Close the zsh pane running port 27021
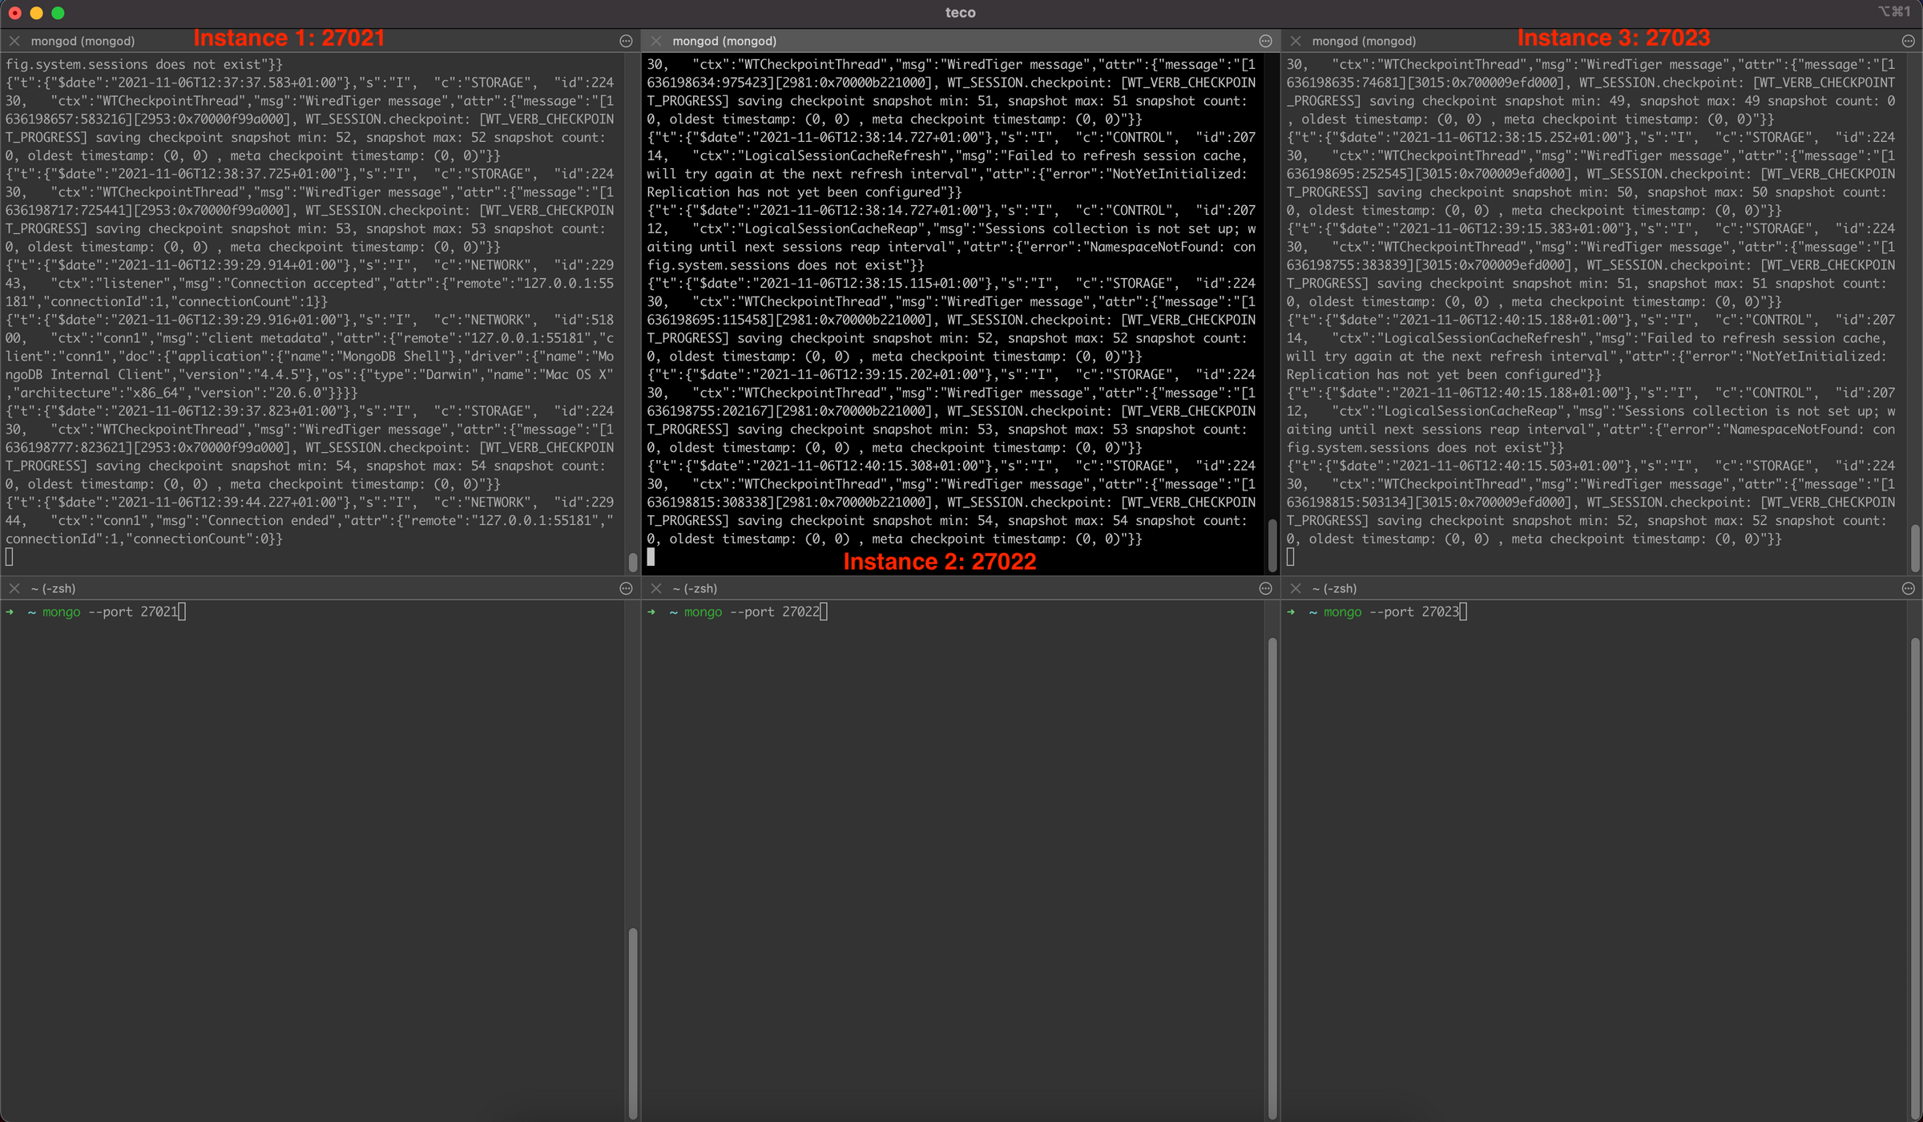This screenshot has width=1923, height=1122. point(14,588)
